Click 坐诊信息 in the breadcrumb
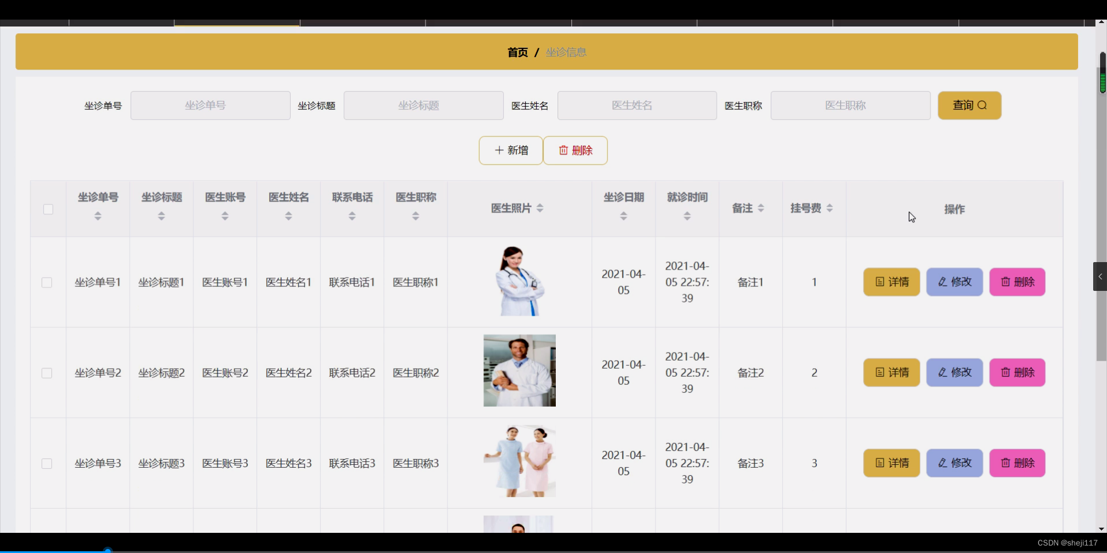The width and height of the screenshot is (1107, 553). [566, 52]
